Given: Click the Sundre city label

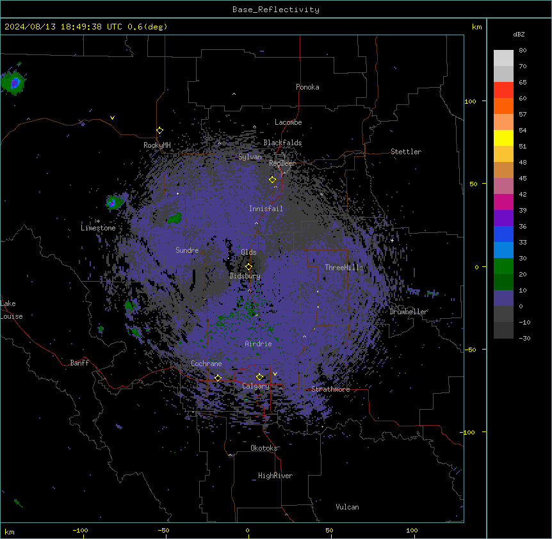Looking at the screenshot, I should click(x=187, y=250).
